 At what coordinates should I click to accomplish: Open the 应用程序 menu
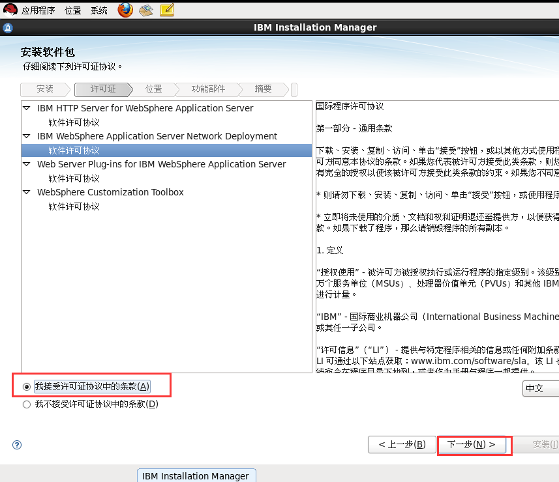click(38, 10)
